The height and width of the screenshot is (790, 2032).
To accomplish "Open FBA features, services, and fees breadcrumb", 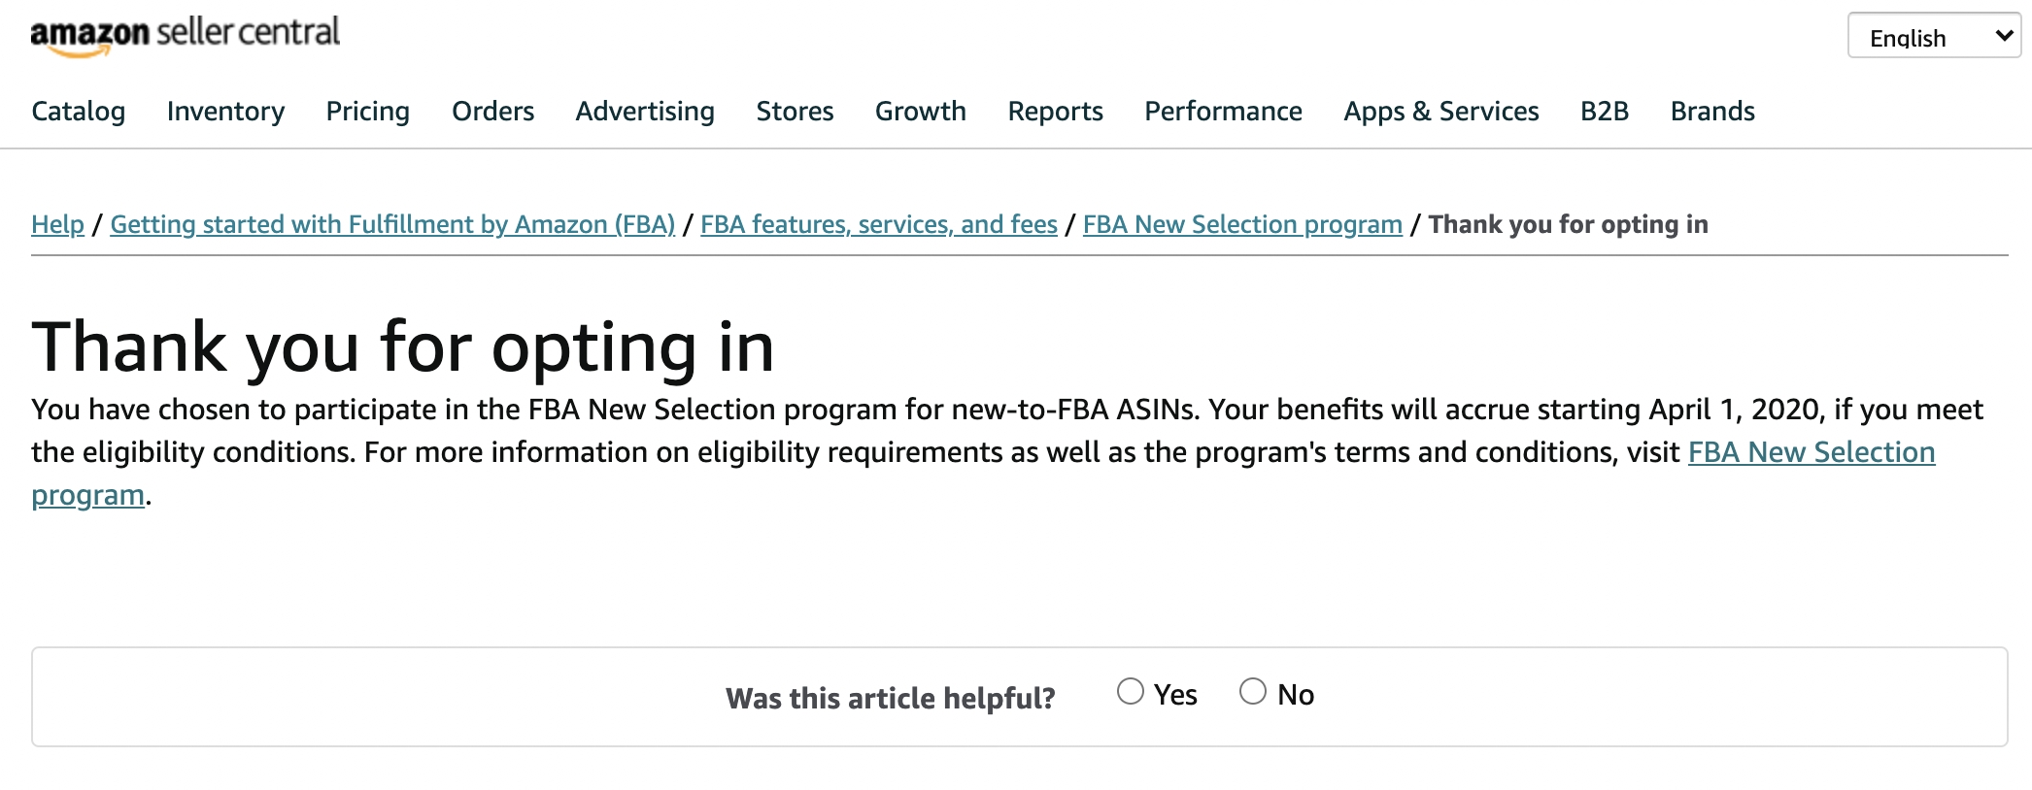I will (879, 224).
